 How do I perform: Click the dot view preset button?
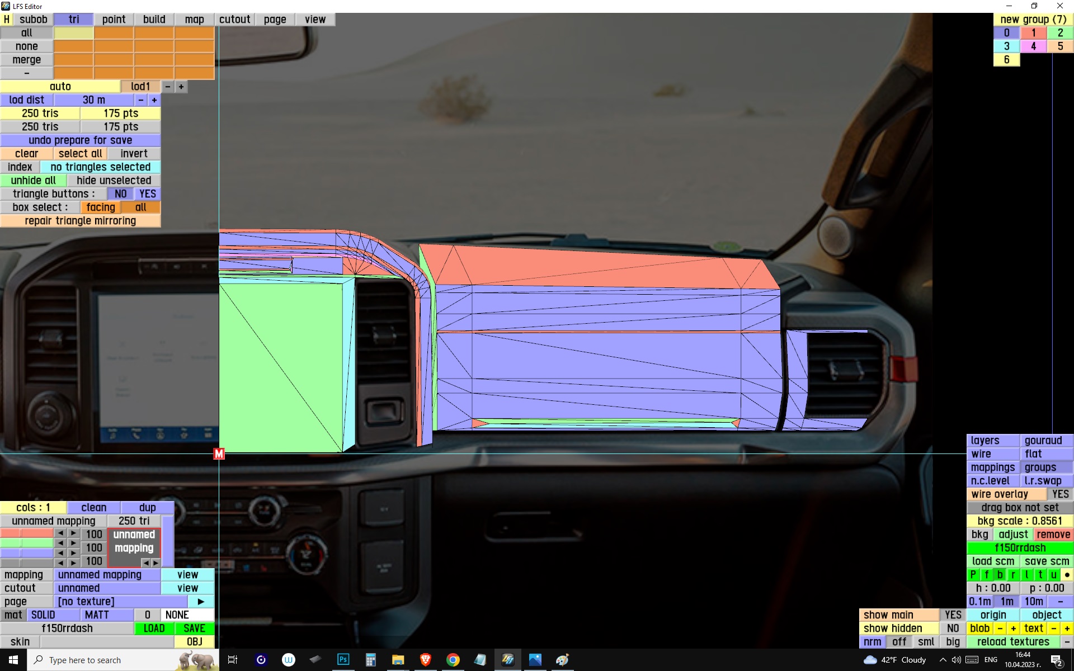point(1067,575)
